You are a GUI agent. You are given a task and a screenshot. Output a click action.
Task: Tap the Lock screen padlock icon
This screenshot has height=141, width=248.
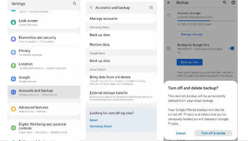[x=13, y=22]
